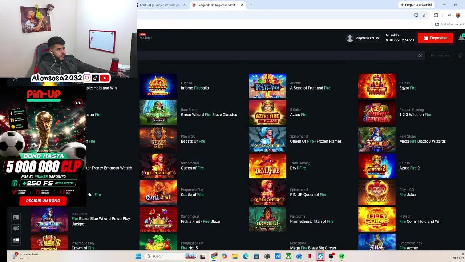Click the bottom icon in the casino's left sidebar

(16, 241)
